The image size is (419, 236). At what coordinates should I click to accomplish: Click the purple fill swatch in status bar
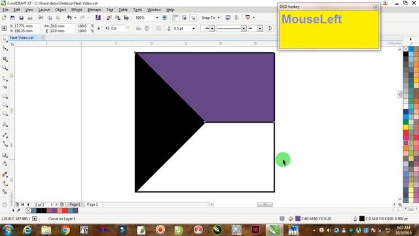tap(298, 218)
